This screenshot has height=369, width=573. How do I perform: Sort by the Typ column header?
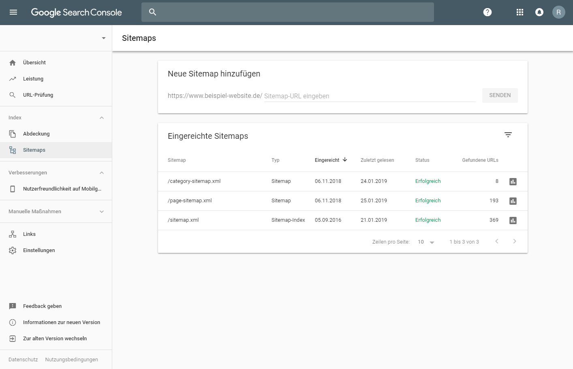[x=276, y=160]
